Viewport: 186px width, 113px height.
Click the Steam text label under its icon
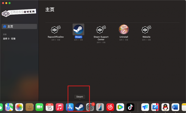tap(79, 37)
